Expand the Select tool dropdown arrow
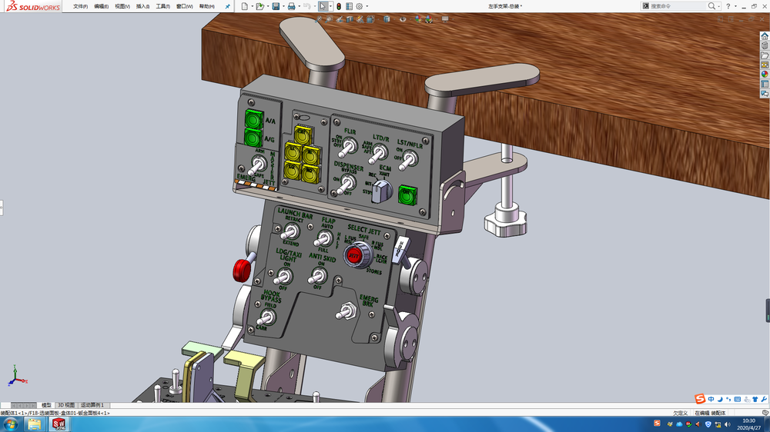This screenshot has width=770, height=432. [330, 6]
